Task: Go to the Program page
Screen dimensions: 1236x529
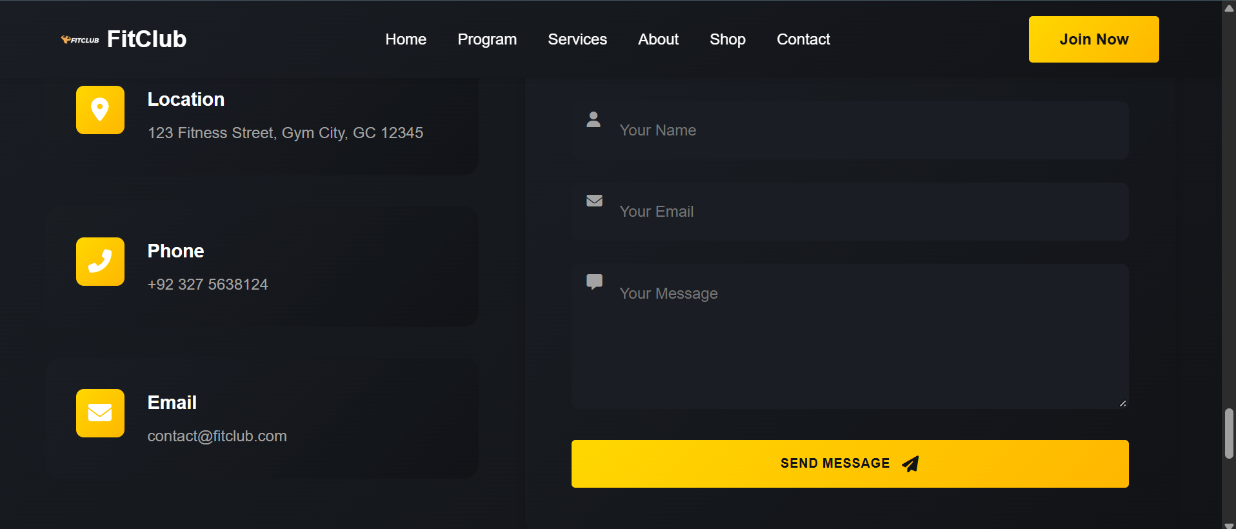Action: point(487,39)
